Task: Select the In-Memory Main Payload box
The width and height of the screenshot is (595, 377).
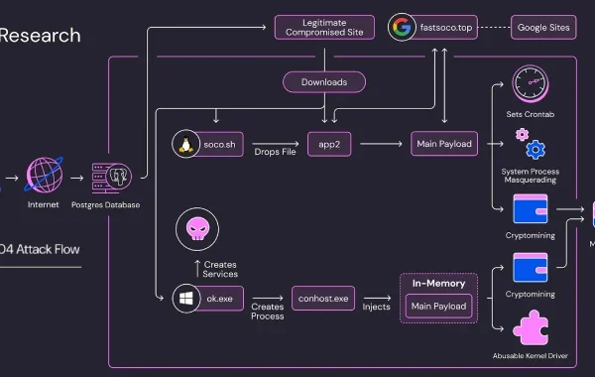Action: click(x=438, y=306)
